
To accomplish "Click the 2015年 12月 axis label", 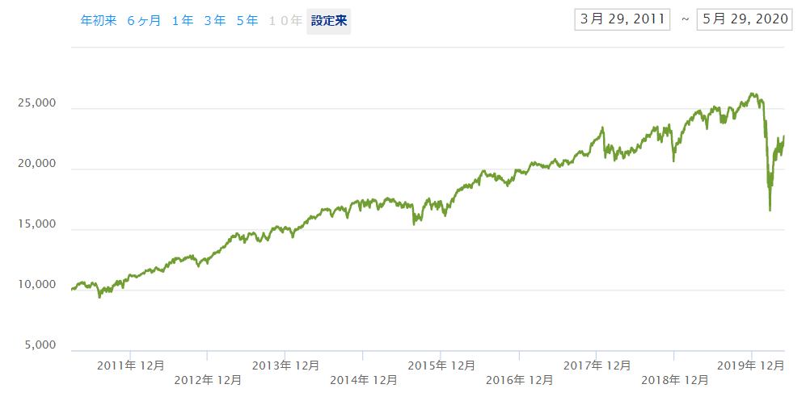I will (x=441, y=365).
